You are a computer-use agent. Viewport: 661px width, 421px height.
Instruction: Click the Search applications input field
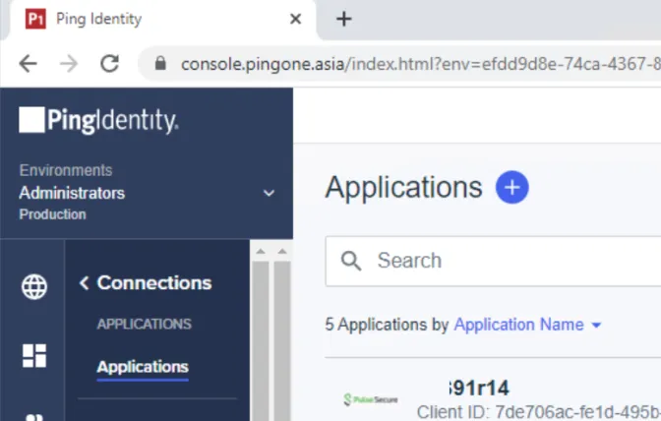[x=493, y=261]
